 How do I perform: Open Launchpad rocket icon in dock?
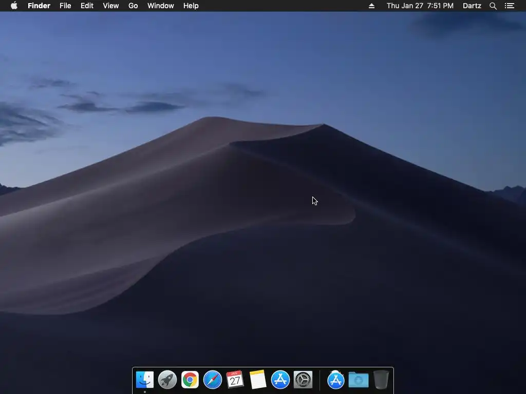(167, 380)
